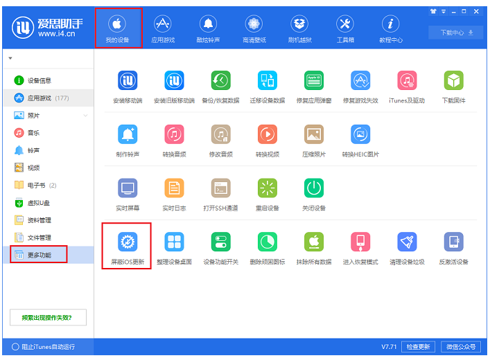The width and height of the screenshot is (490, 358).
Task: Open the title bar dropdown menu icon
Action: 443,12
